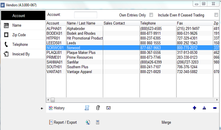This screenshot has height=130, width=221.
Task: Click the Sales Contact column header
Action: (121, 23)
